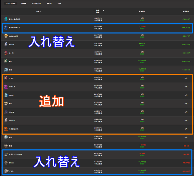194x176 pixels.
Task: Click the 名前 column header
Action: tap(38, 12)
